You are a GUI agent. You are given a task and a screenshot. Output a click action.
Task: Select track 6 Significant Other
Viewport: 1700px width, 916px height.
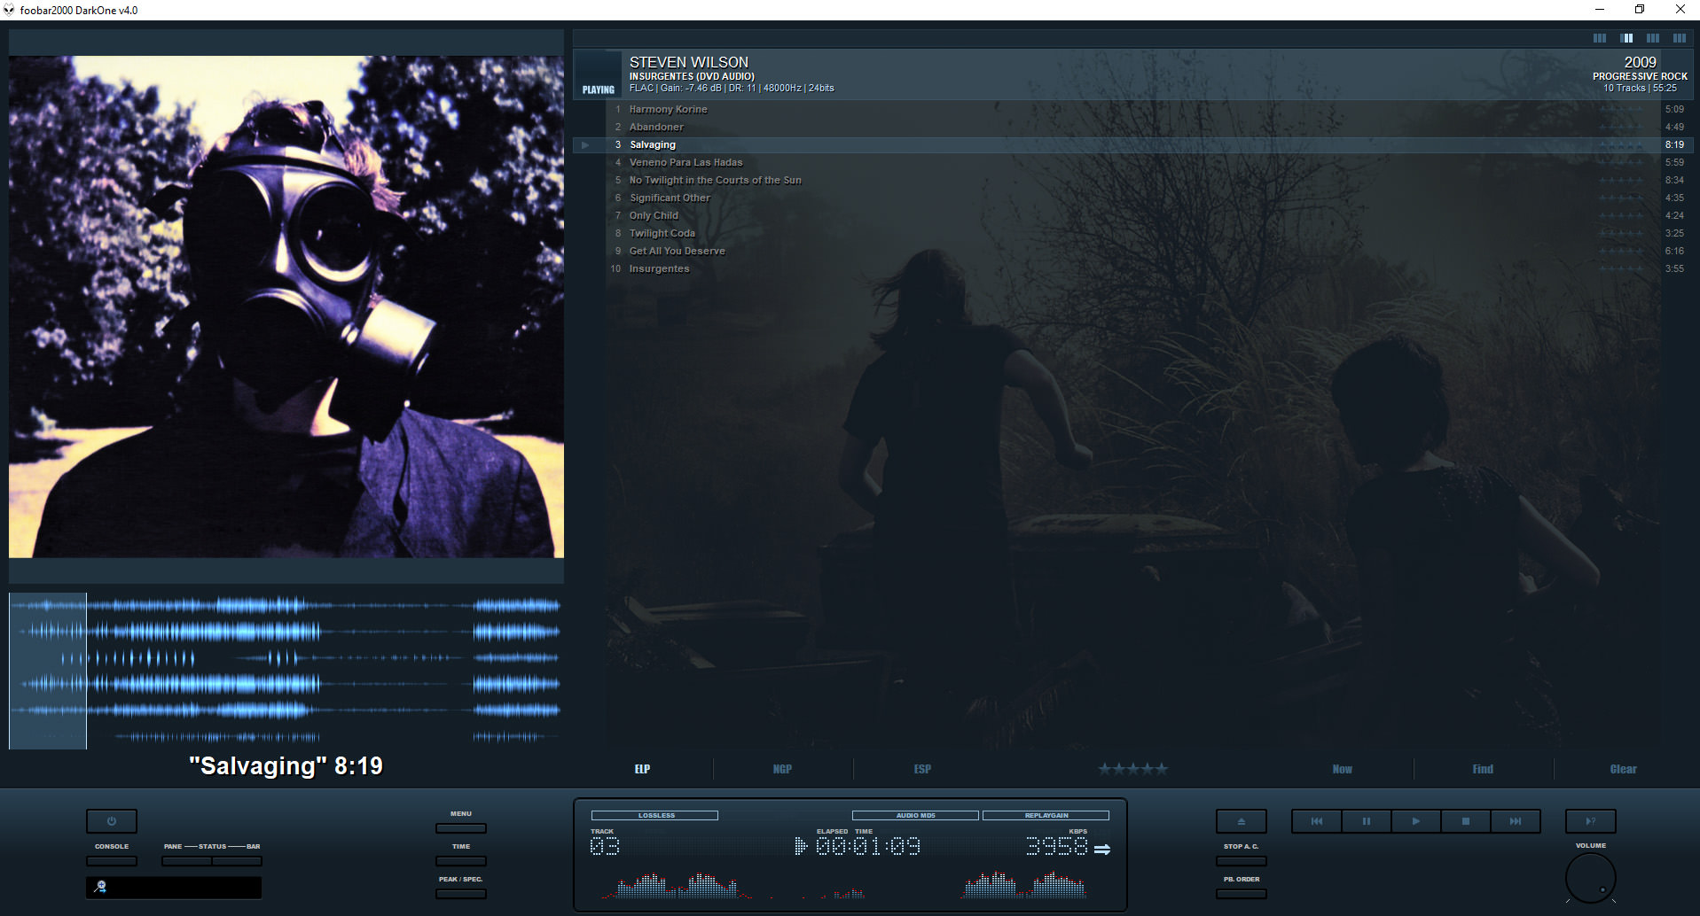(1133, 198)
